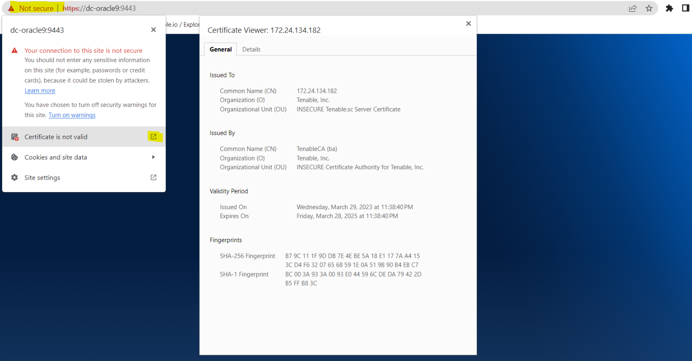Click the gear icon beside Site settings
The width and height of the screenshot is (692, 361).
(14, 177)
